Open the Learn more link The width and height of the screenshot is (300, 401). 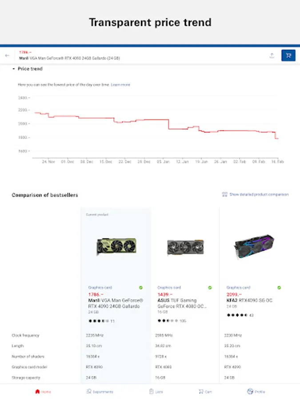pos(120,85)
